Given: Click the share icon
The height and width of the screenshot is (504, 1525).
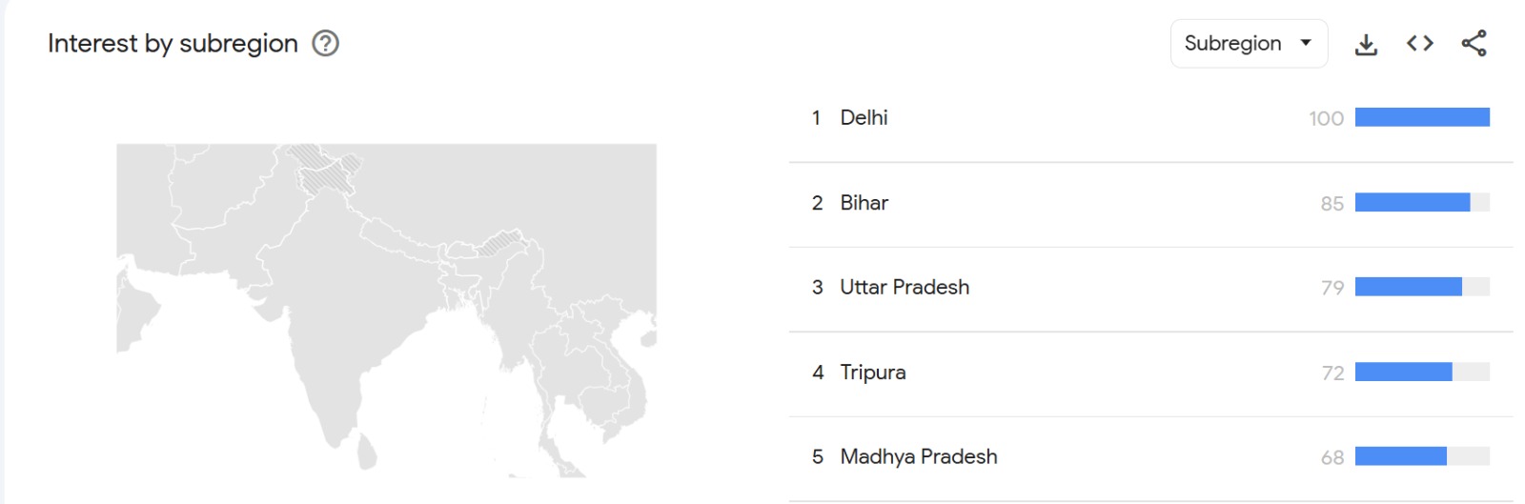Looking at the screenshot, I should (x=1474, y=44).
